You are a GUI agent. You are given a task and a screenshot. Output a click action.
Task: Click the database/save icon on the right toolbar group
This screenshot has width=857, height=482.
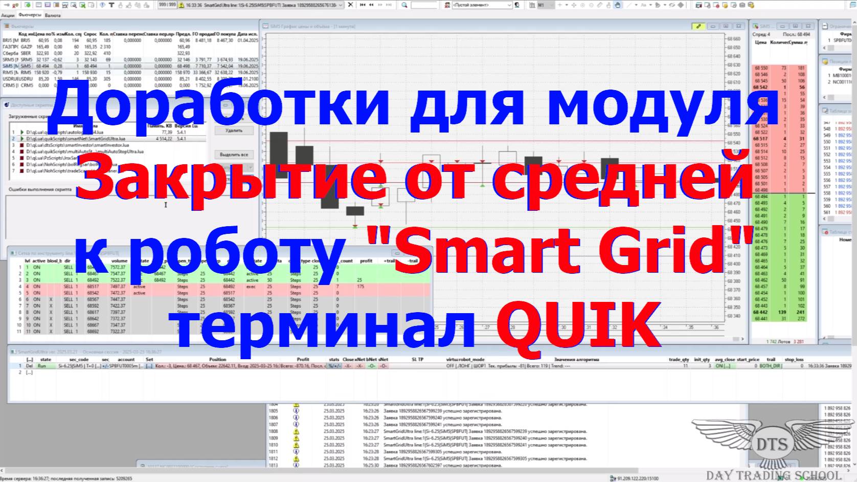coord(752,5)
